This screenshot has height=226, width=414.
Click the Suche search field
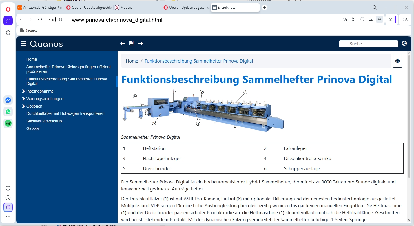369,44
